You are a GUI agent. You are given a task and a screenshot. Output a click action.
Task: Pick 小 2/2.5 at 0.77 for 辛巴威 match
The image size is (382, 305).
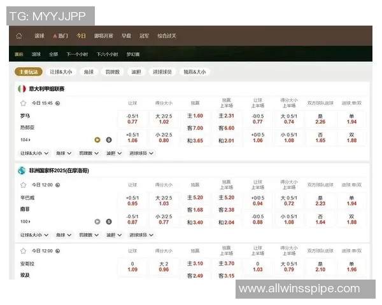[164, 219]
